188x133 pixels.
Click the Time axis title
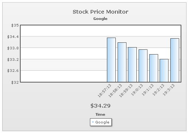100,115
